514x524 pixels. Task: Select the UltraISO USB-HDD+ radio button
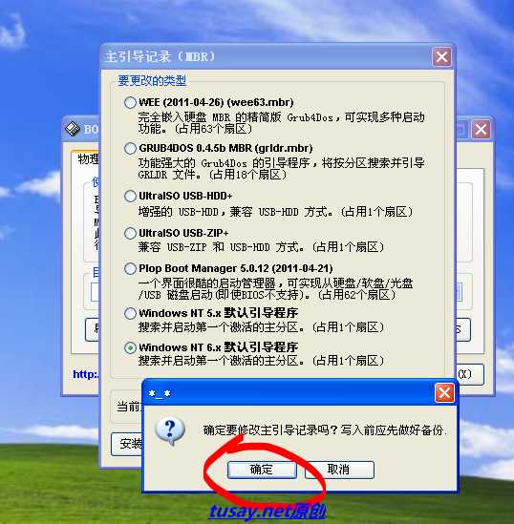pos(130,196)
